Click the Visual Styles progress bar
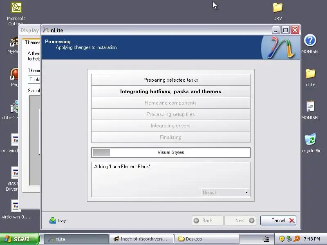 click(171, 152)
